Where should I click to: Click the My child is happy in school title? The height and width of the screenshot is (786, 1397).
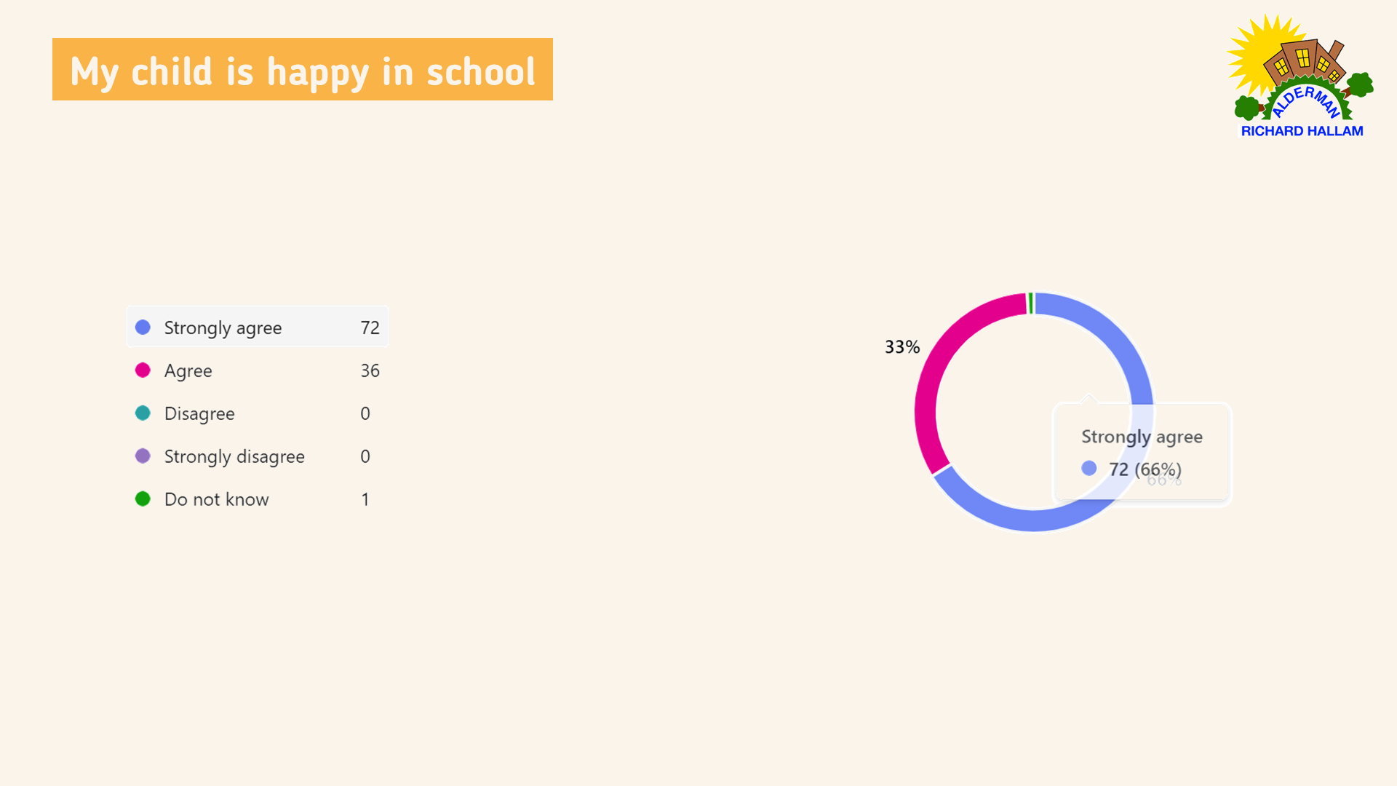point(303,70)
